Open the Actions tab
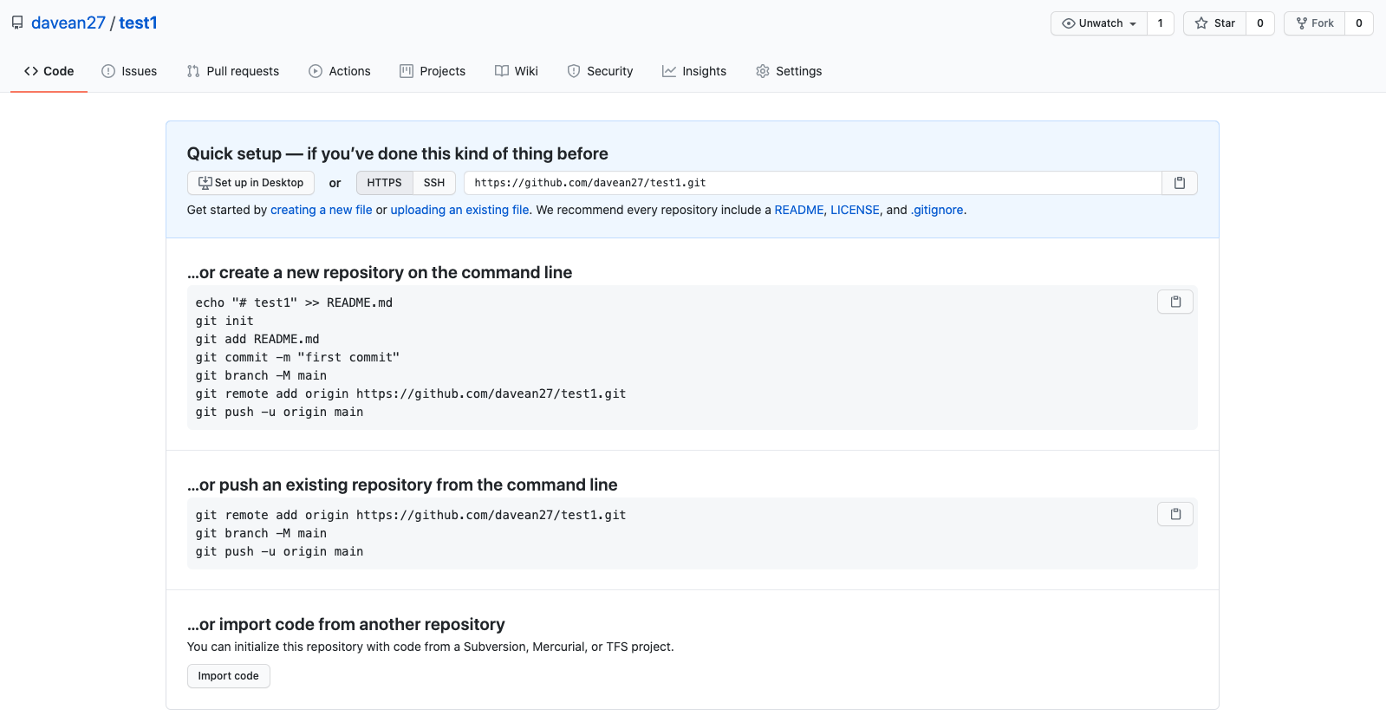Image resolution: width=1386 pixels, height=722 pixels. [339, 71]
